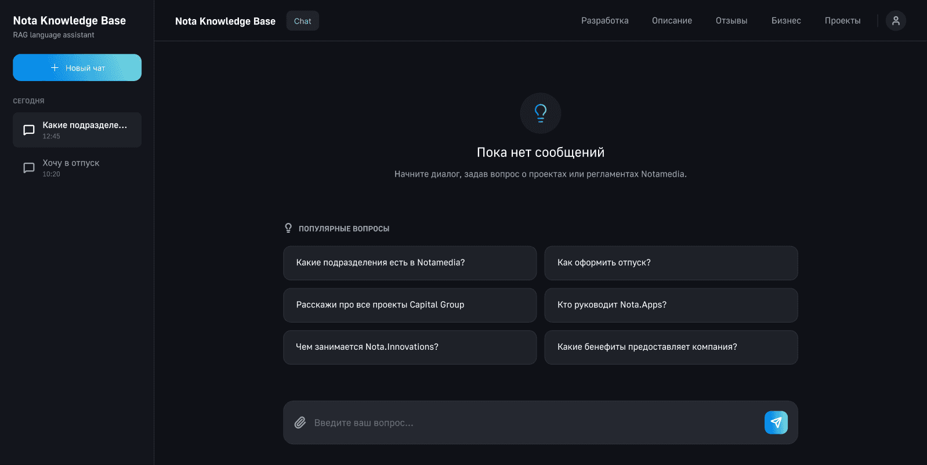The height and width of the screenshot is (465, 927).
Task: Click the chat icon beside Хочу в отпуск
Action: [29, 168]
